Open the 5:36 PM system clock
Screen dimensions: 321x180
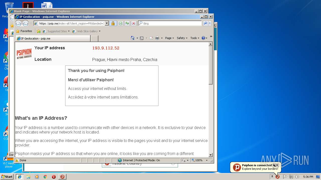pyautogui.click(x=308, y=177)
